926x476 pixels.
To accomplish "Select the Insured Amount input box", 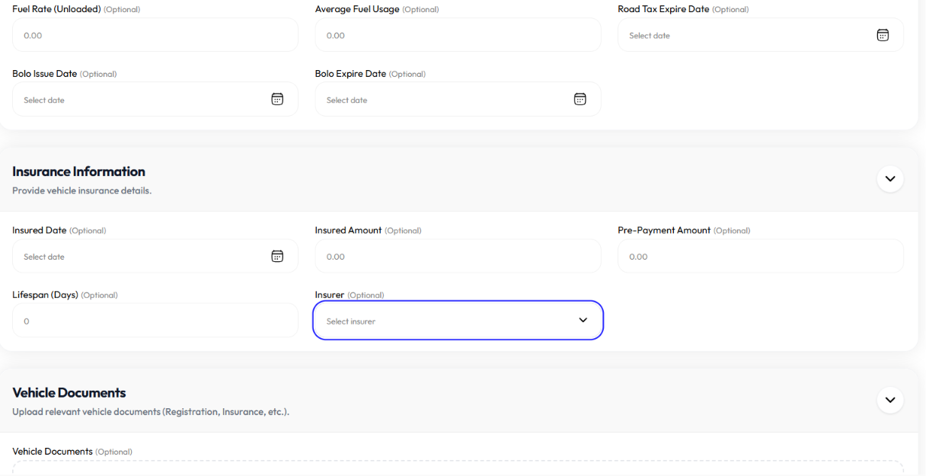I will point(458,256).
